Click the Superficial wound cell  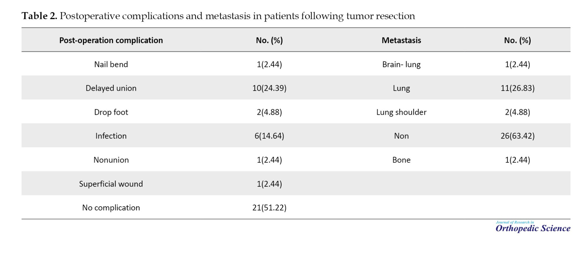pyautogui.click(x=111, y=184)
